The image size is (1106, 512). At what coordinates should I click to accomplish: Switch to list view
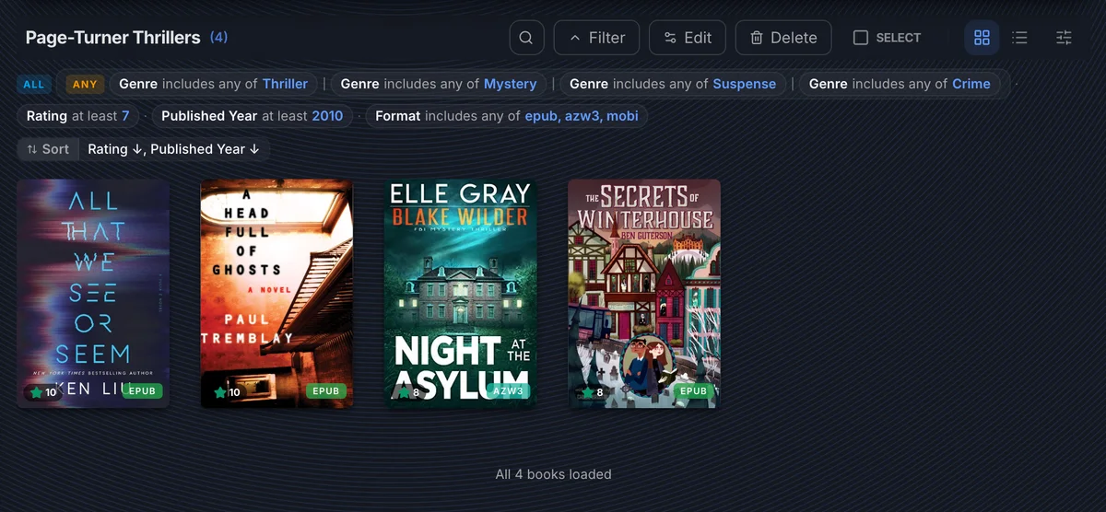point(1019,38)
